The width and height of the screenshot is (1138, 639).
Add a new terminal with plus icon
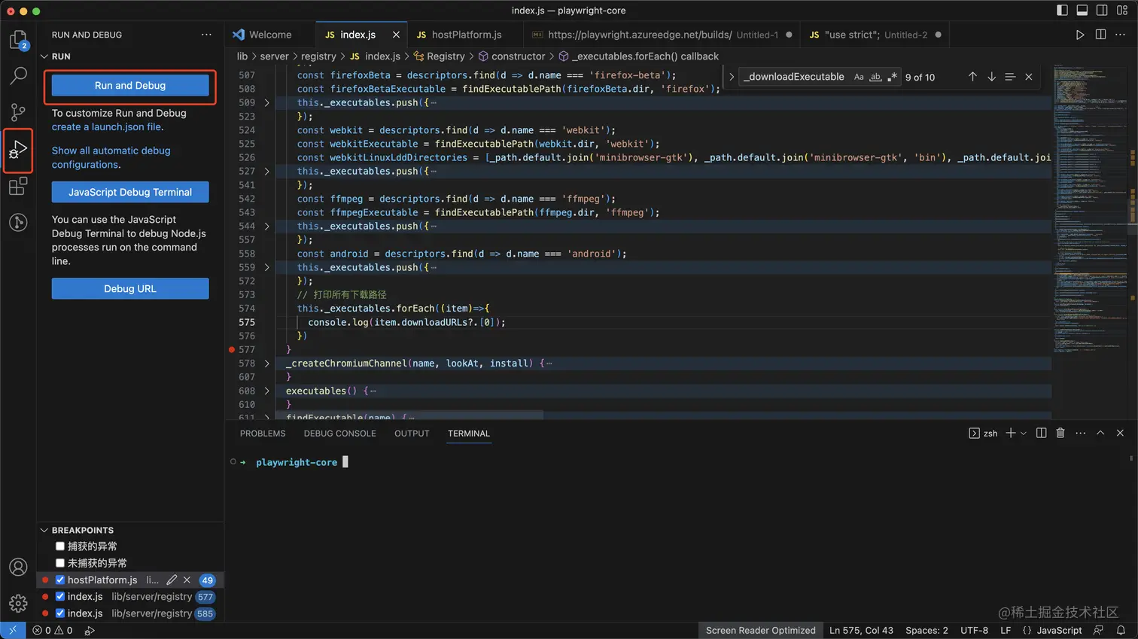(1011, 433)
